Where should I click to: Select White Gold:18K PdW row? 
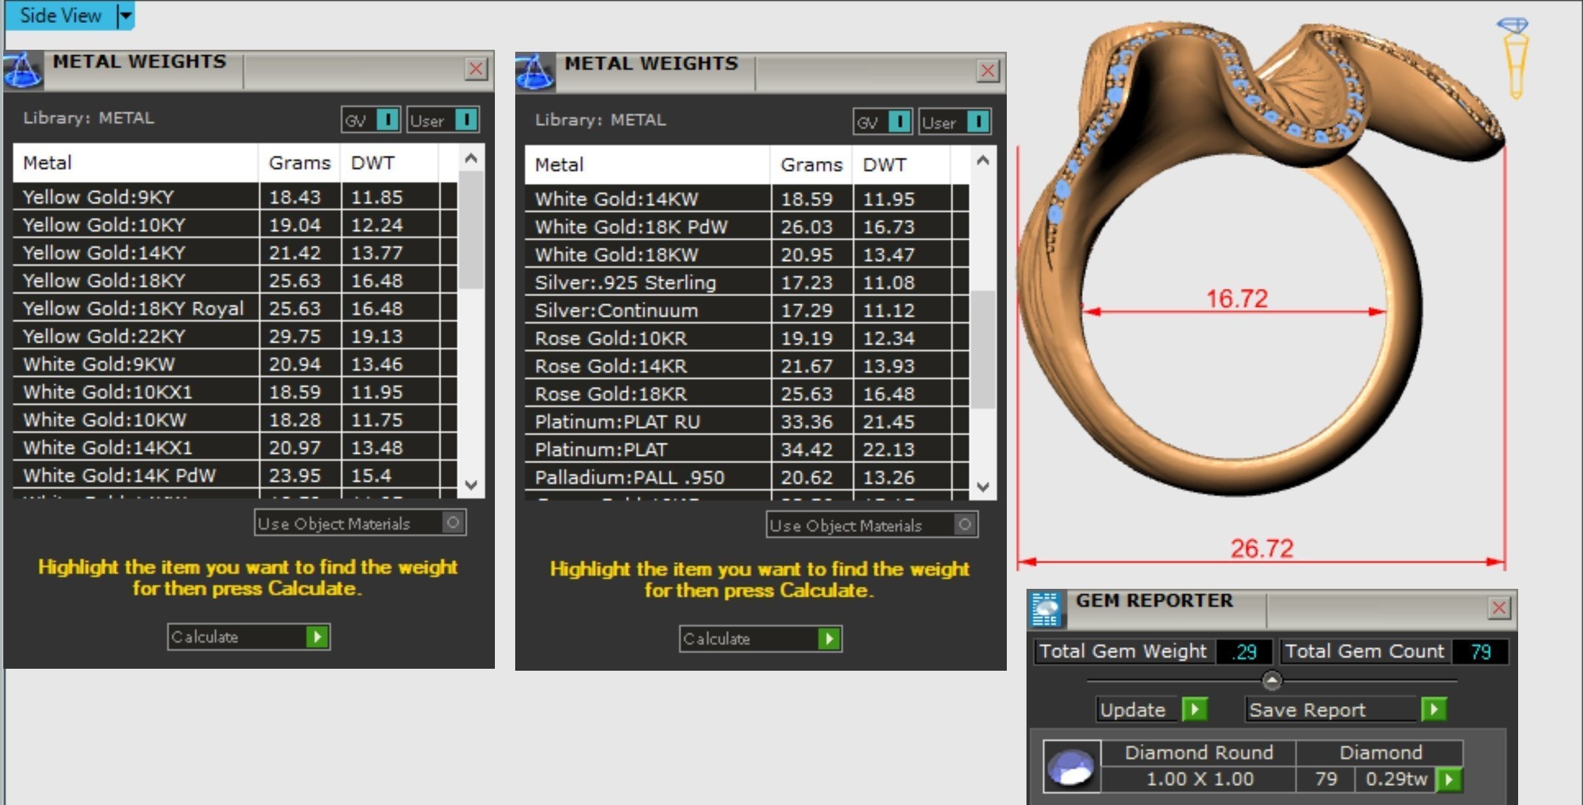(x=746, y=227)
